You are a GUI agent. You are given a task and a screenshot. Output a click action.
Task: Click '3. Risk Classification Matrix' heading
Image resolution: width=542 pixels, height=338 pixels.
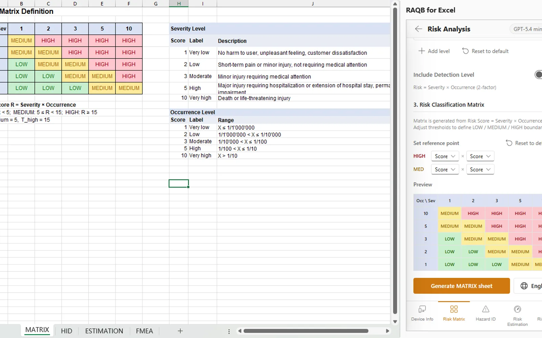449,105
